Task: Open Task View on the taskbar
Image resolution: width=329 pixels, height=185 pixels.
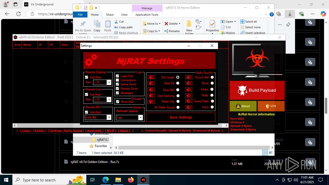Action: click(x=93, y=180)
